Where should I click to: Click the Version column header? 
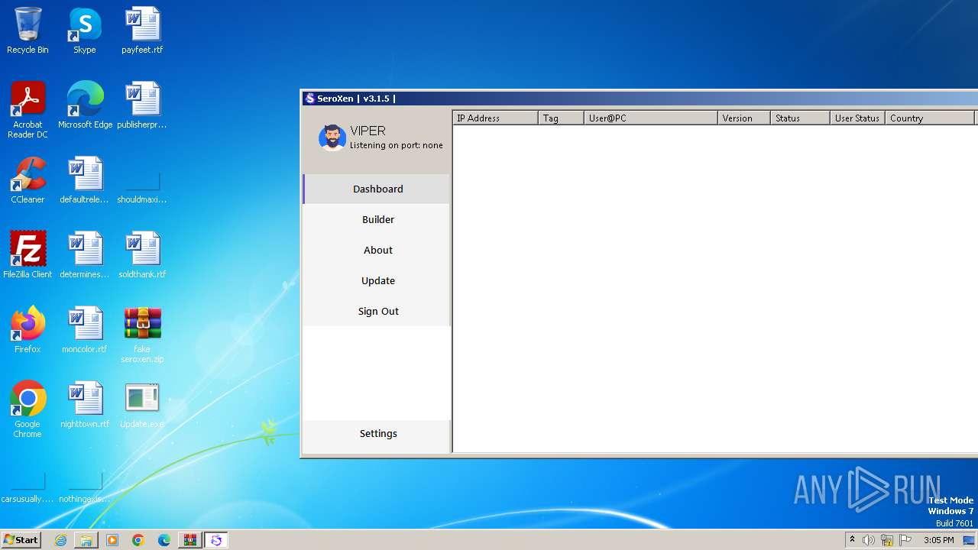(743, 118)
